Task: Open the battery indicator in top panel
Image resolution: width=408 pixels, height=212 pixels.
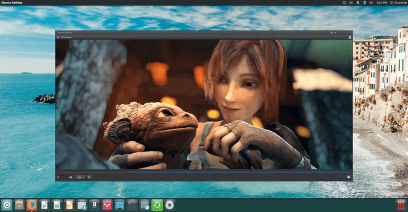Action: [x=364, y=3]
